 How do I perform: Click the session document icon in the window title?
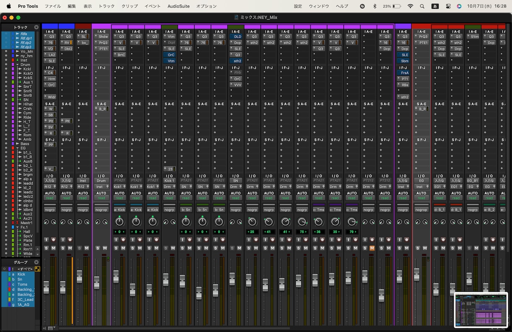pyautogui.click(x=237, y=17)
